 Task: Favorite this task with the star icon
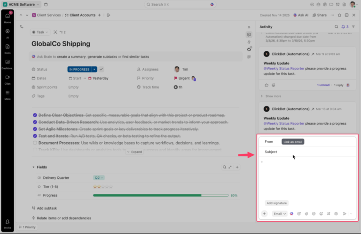339,15
